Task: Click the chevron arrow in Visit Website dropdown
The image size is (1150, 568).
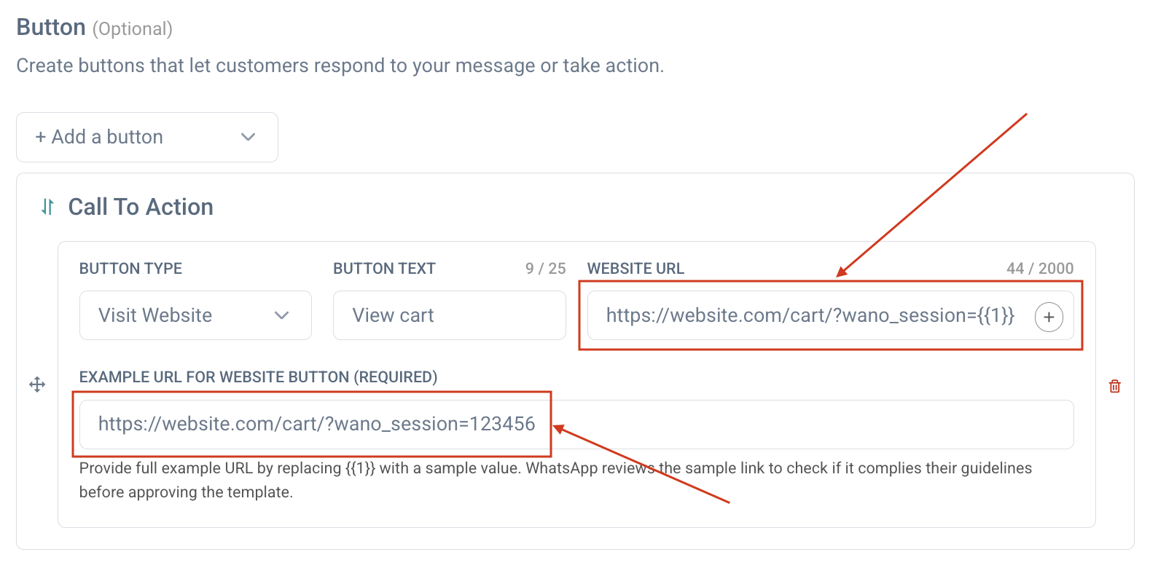Action: [282, 315]
